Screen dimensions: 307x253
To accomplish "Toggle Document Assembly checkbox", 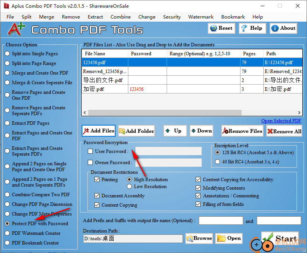I will tap(97, 196).
